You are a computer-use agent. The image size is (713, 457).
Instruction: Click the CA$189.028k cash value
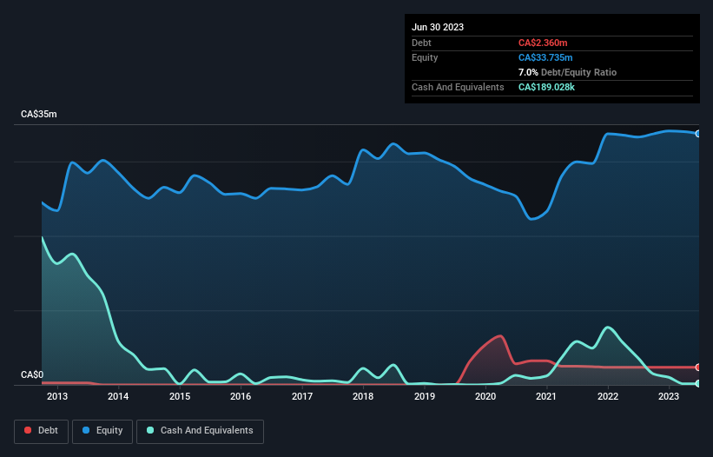tap(546, 87)
